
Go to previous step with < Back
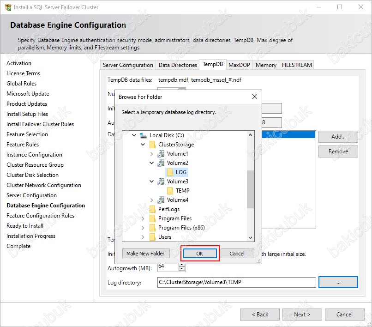(260, 315)
